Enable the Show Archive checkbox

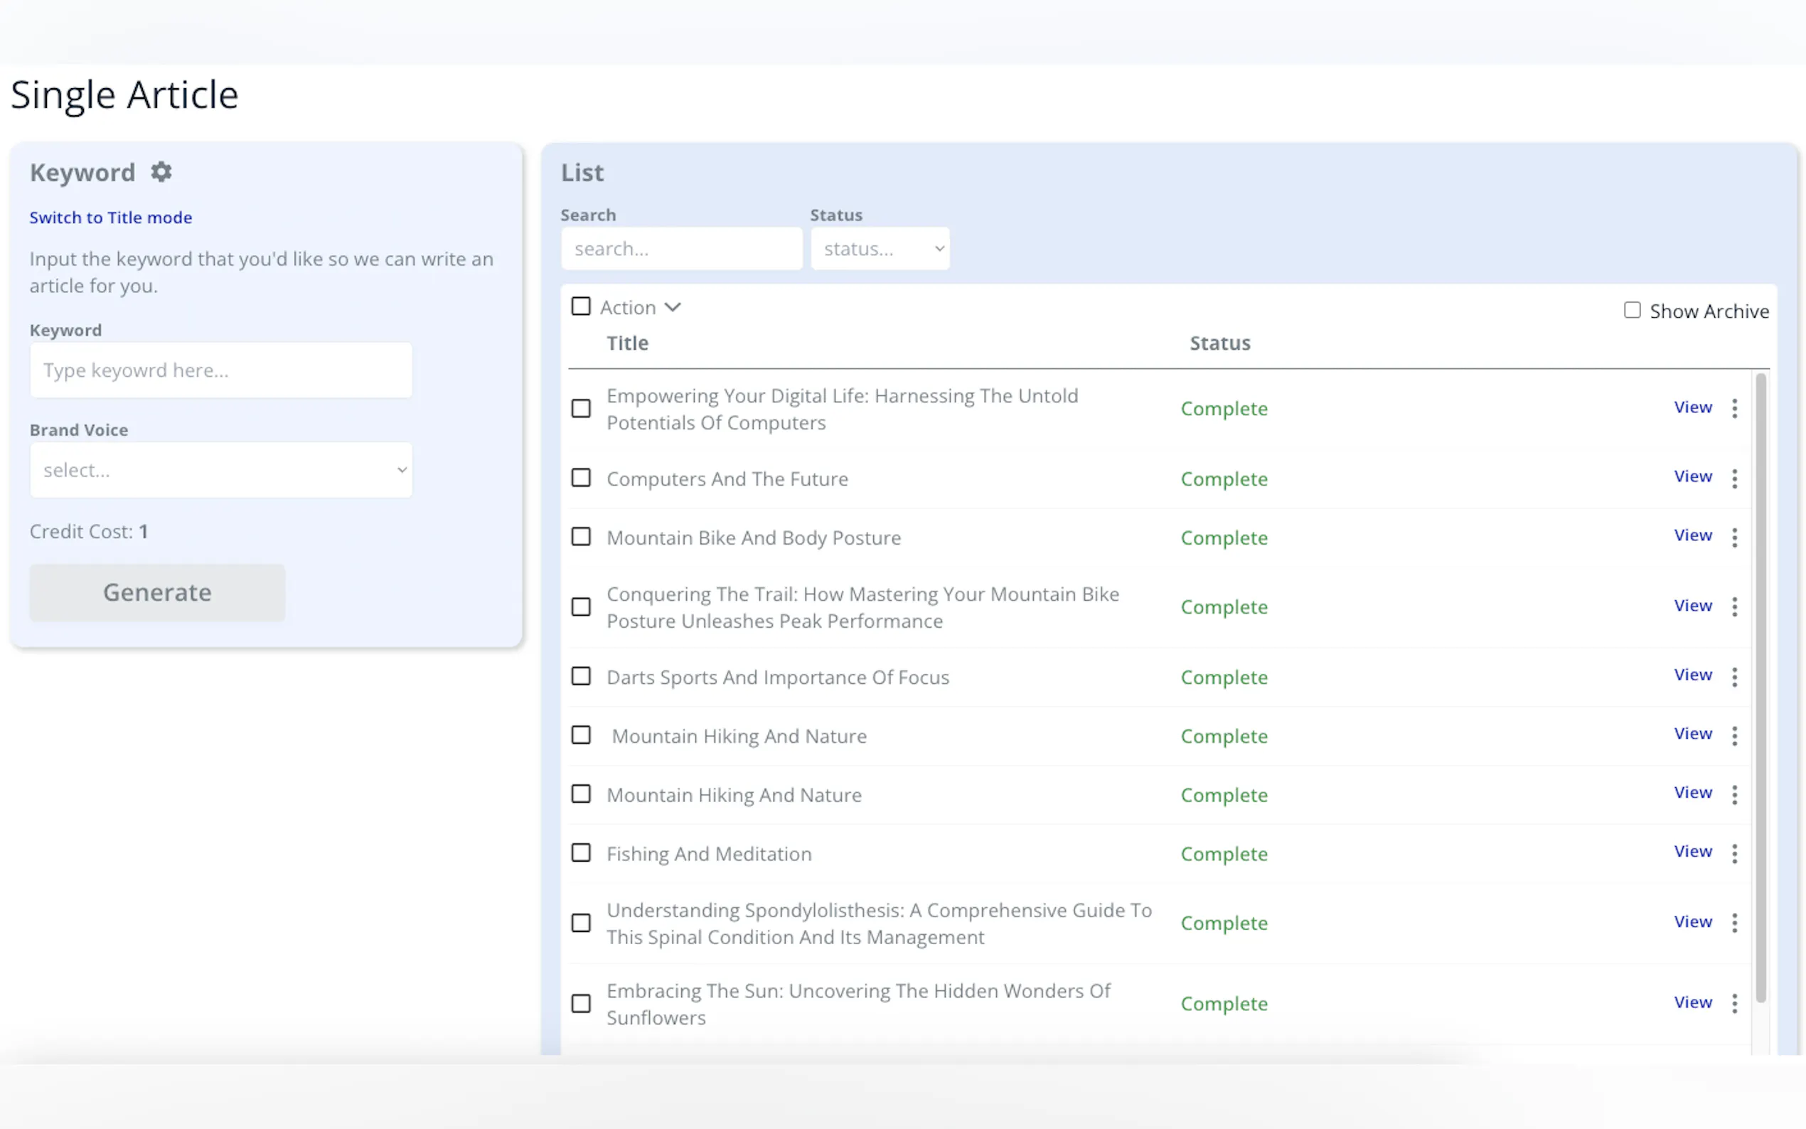point(1631,311)
